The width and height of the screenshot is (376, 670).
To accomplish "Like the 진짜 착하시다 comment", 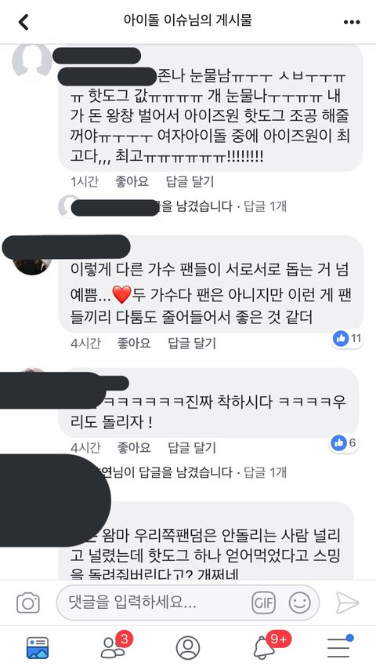I will (x=134, y=447).
